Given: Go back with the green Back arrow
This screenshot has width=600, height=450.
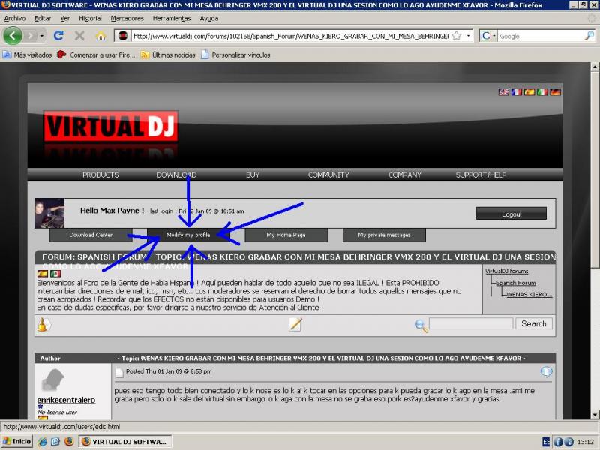Looking at the screenshot, I should (13, 36).
